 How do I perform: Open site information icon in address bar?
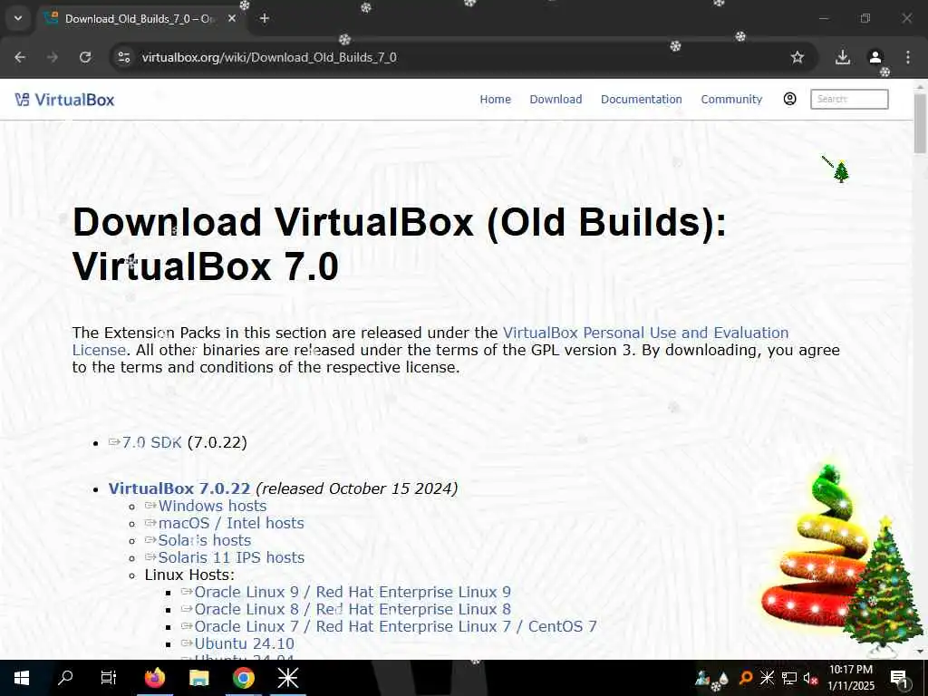[123, 57]
